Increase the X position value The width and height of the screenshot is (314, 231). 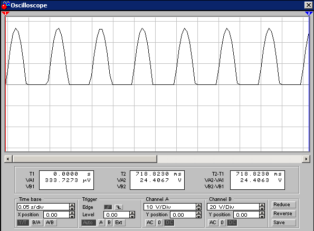[72, 213]
